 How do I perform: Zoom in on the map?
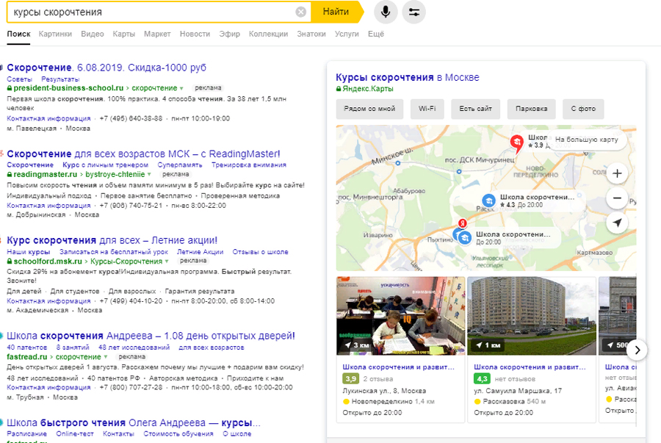pyautogui.click(x=617, y=174)
